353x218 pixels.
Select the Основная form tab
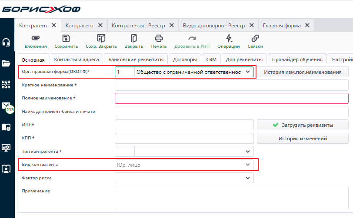coord(33,60)
